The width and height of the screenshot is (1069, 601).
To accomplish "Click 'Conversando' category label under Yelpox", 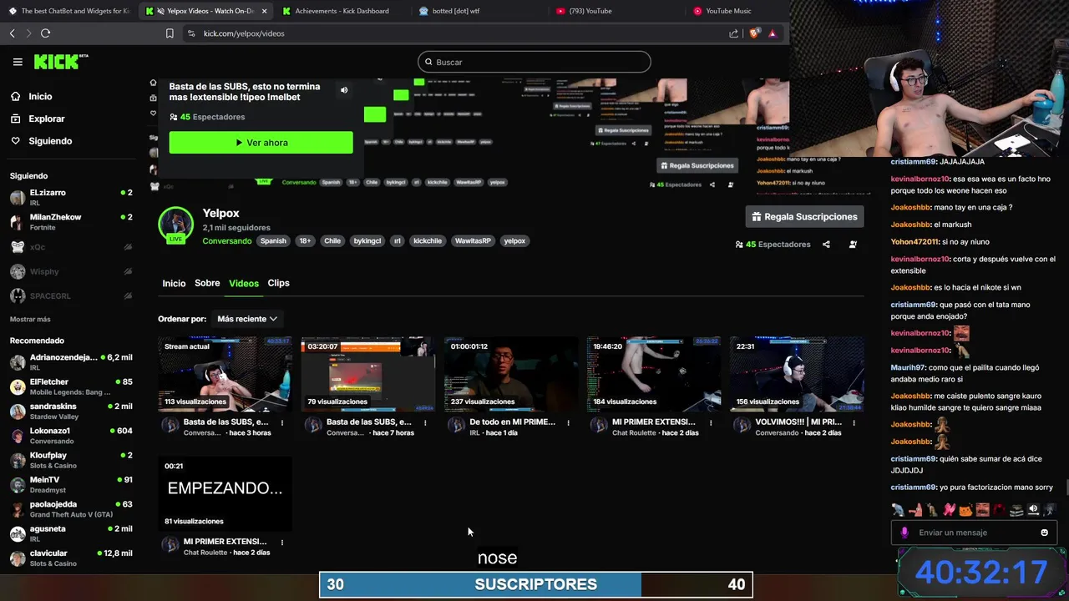I will [x=226, y=241].
